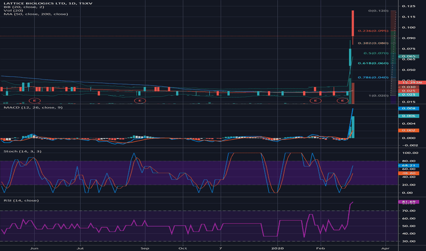Click the Sep label on the time axis
The height and width of the screenshot is (251, 426).
coord(145,248)
